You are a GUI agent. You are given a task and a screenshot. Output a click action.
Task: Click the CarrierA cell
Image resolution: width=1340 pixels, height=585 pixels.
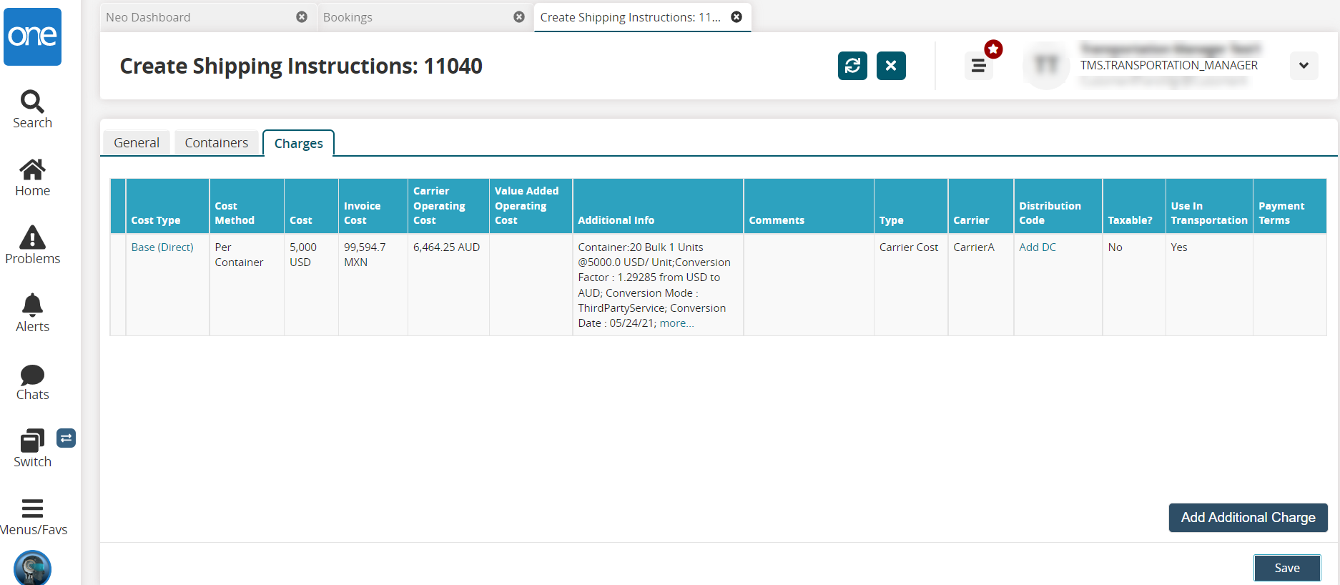click(x=981, y=285)
